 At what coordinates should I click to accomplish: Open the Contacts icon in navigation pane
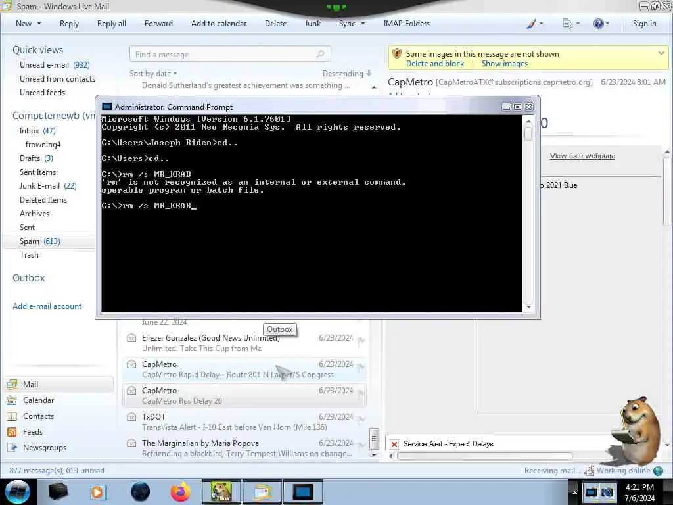[12, 416]
